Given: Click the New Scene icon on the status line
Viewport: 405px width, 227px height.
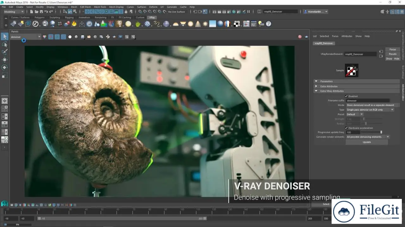Looking at the screenshot, I should pyautogui.click(x=32, y=12).
